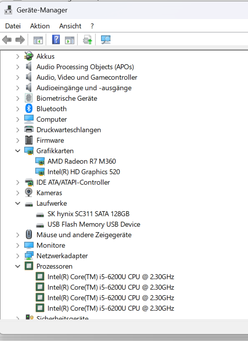Collapse the Laufwerke node
Viewport: 248px width, 341px height.
[x=17, y=203]
